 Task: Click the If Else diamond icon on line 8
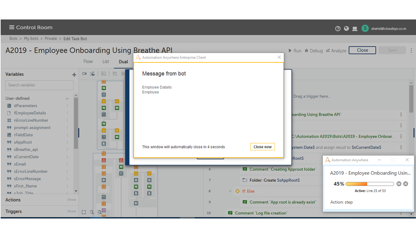(x=238, y=191)
